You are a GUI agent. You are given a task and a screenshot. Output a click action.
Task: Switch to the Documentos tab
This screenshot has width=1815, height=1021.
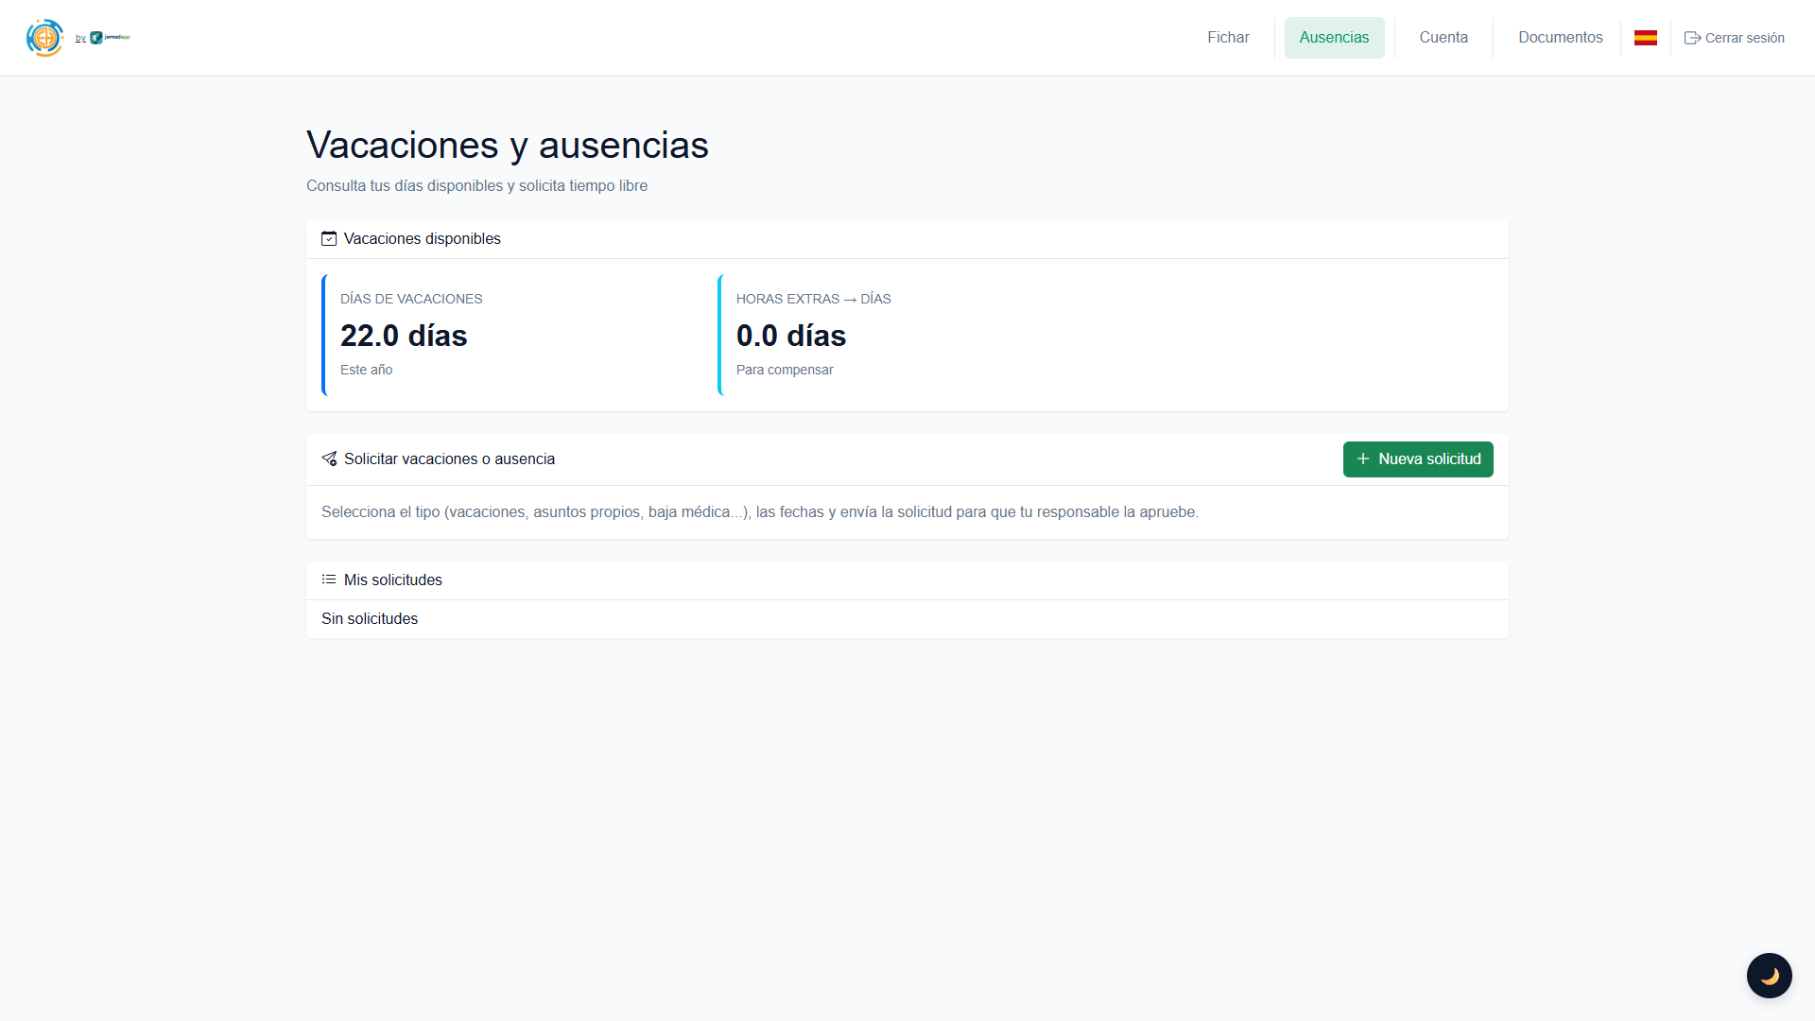point(1560,38)
